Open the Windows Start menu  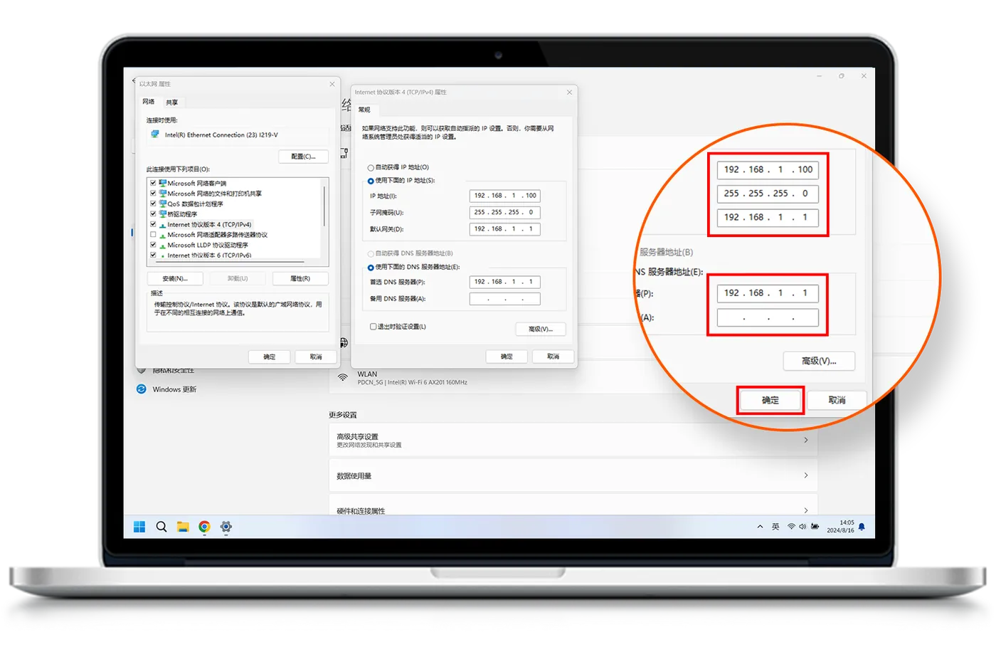pos(139,527)
